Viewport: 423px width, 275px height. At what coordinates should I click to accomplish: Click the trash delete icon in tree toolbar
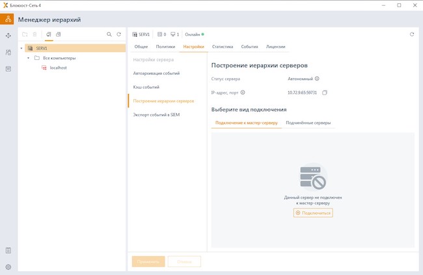(34, 35)
